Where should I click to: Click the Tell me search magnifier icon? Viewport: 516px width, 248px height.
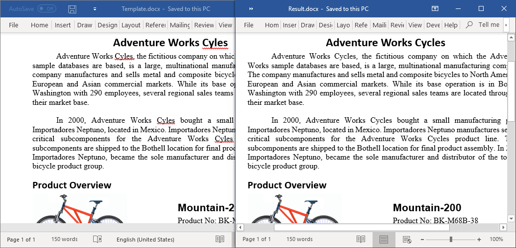(469, 25)
